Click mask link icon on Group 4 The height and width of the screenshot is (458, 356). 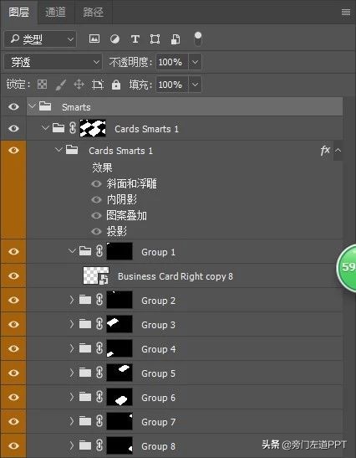tap(99, 348)
